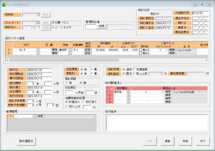Open フロア dropdown in row 1
The height and width of the screenshot is (151, 215).
pos(38,50)
